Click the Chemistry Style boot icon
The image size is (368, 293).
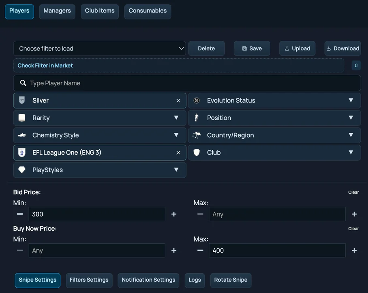tap(22, 135)
